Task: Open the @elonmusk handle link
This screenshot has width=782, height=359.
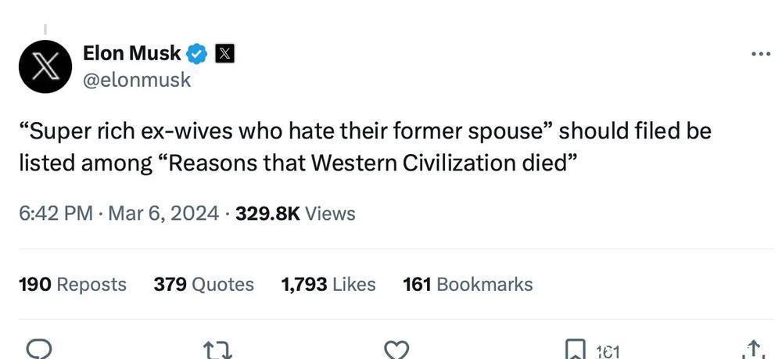Action: click(136, 80)
